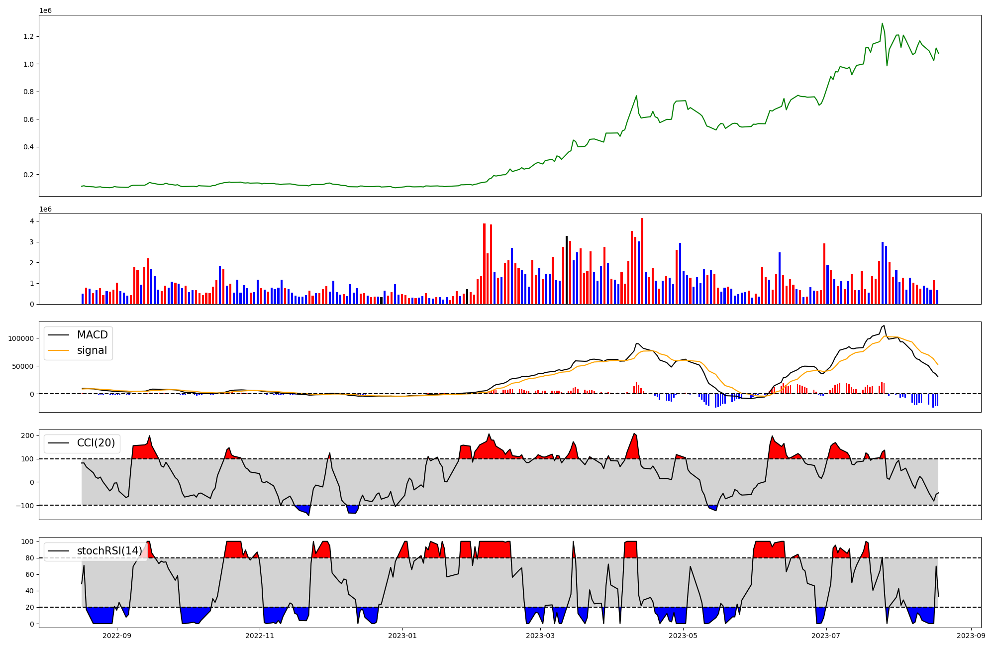Click the MACD legend label
The image size is (995, 647).
coord(92,335)
